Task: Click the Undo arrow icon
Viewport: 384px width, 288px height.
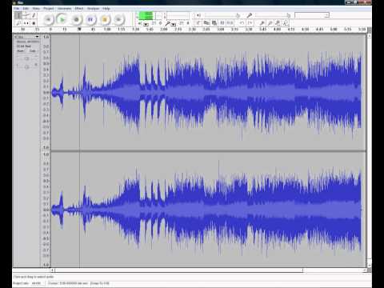Action: 242,23
